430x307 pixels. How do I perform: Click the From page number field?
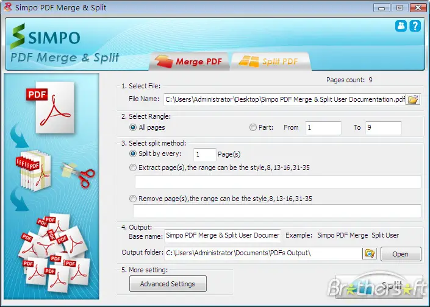pos(323,128)
